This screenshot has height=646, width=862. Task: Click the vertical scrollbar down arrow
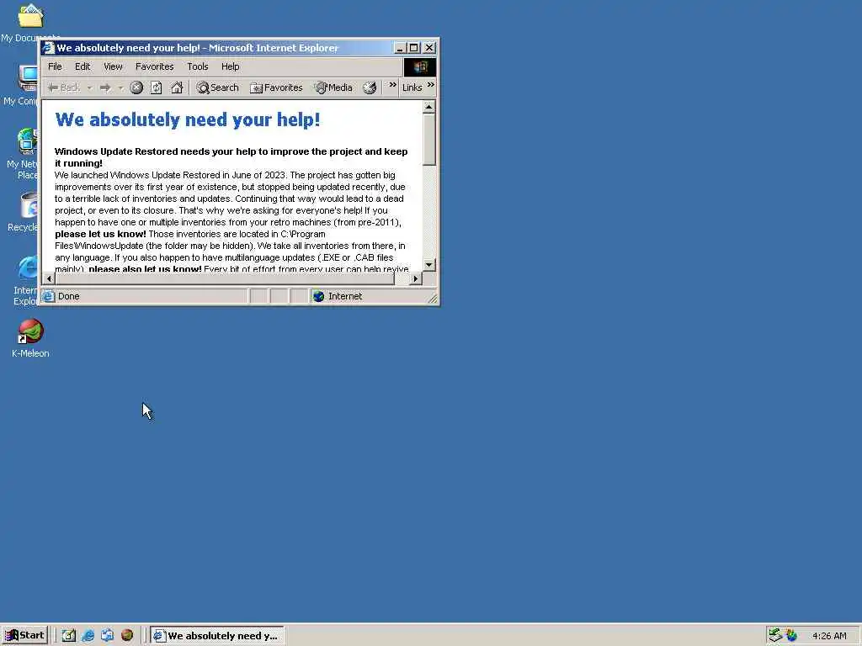[x=429, y=265]
